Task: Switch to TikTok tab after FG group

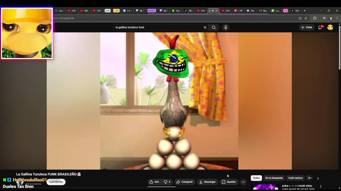Action: pos(295,11)
